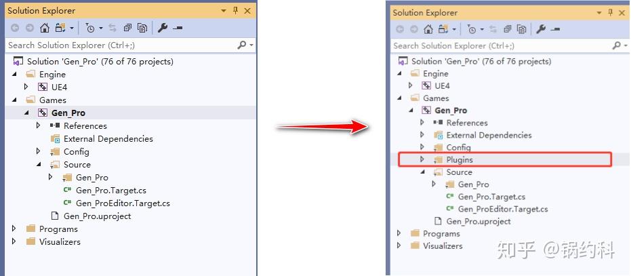Close the left Solution Explorer panel

(248, 11)
